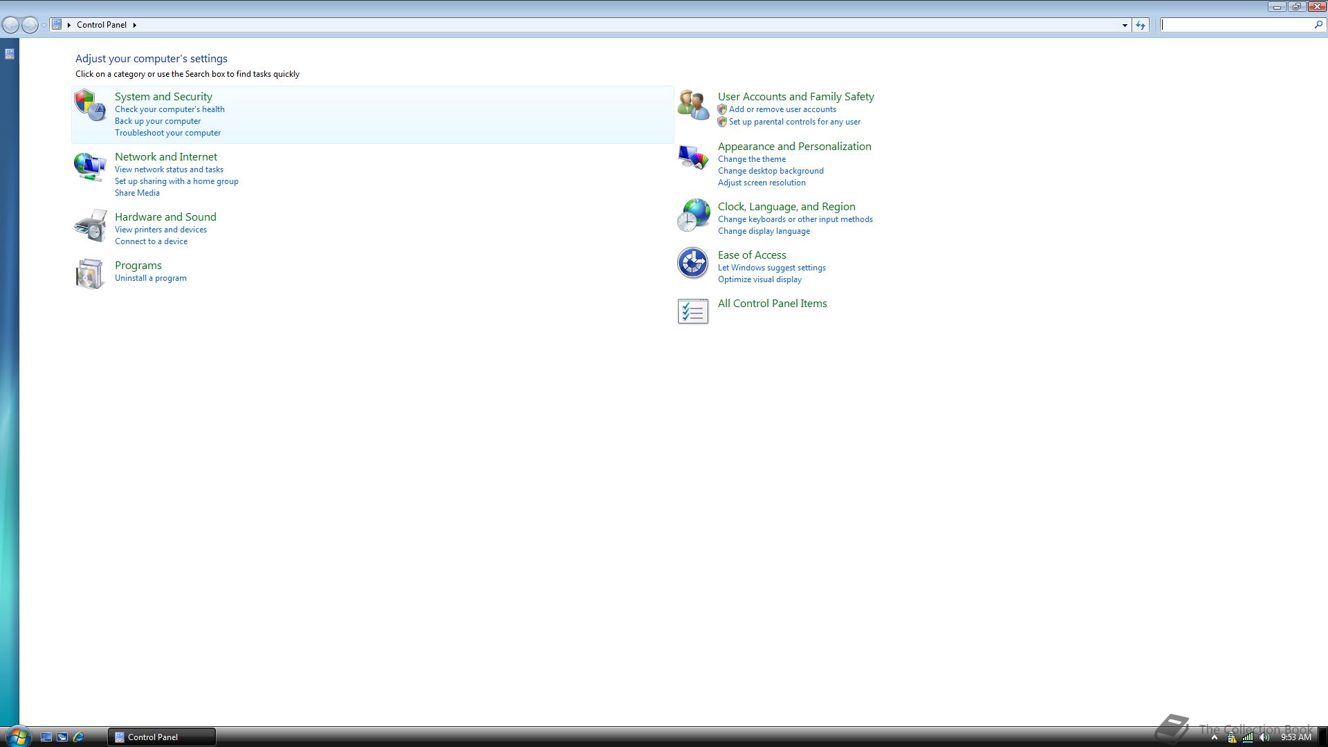Image resolution: width=1328 pixels, height=747 pixels.
Task: Click the Forward navigation arrow
Action: pos(30,25)
